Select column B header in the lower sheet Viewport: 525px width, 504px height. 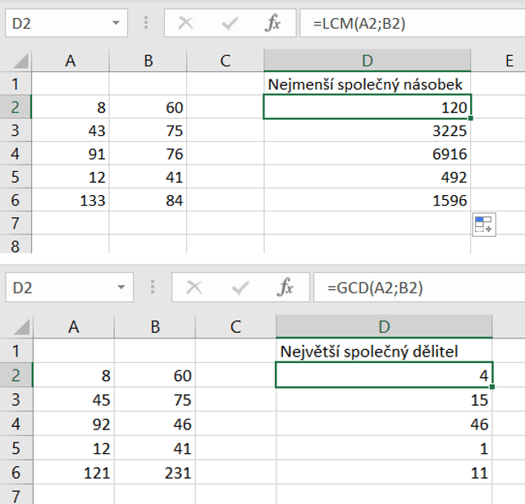tap(154, 326)
